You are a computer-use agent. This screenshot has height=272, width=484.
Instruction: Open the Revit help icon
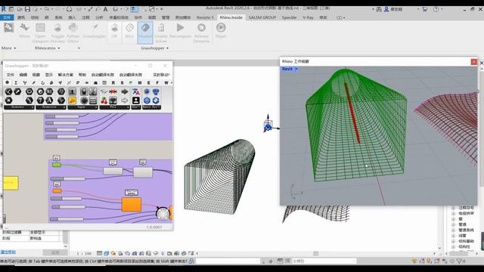436,9
